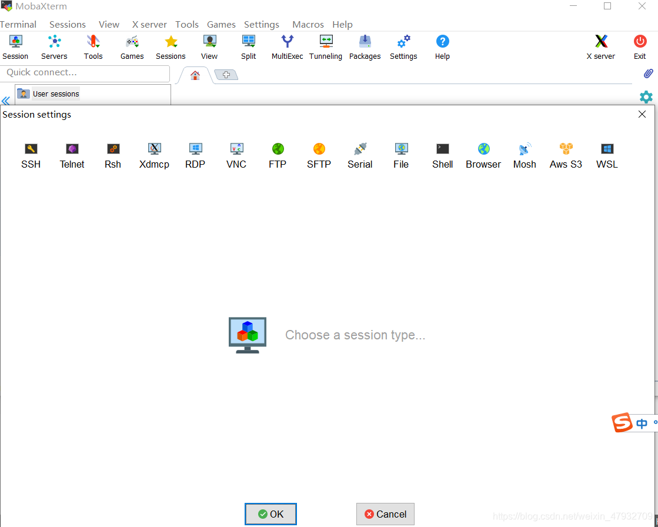Screen dimensions: 658x527
Task: Confirm with the OK button
Action: 270,514
